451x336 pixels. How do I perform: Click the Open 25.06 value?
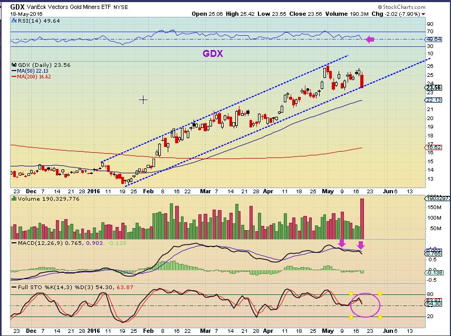coord(207,14)
